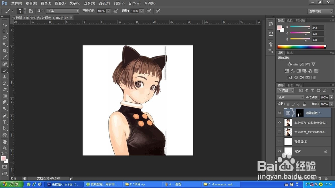The height and width of the screenshot is (188, 335).
Task: Switch to 画图 Paint taskbar button
Action: 182,184
